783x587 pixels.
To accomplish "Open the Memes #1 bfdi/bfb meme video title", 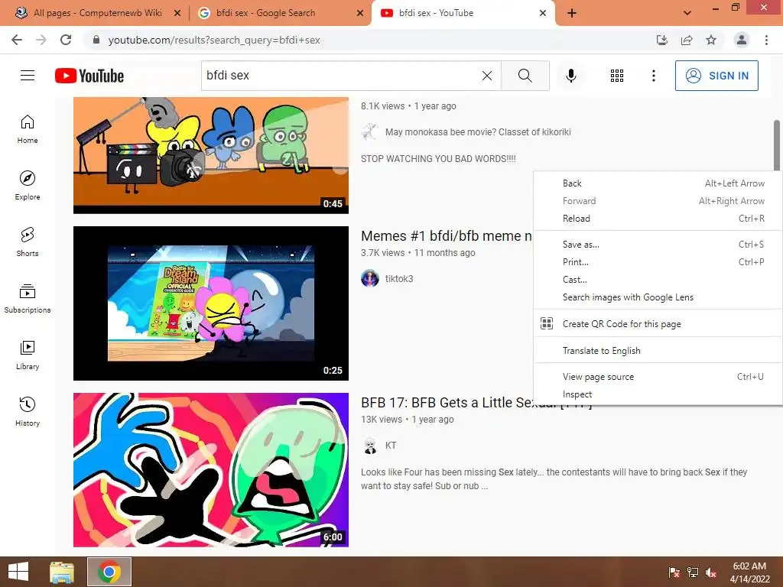I will click(x=447, y=235).
